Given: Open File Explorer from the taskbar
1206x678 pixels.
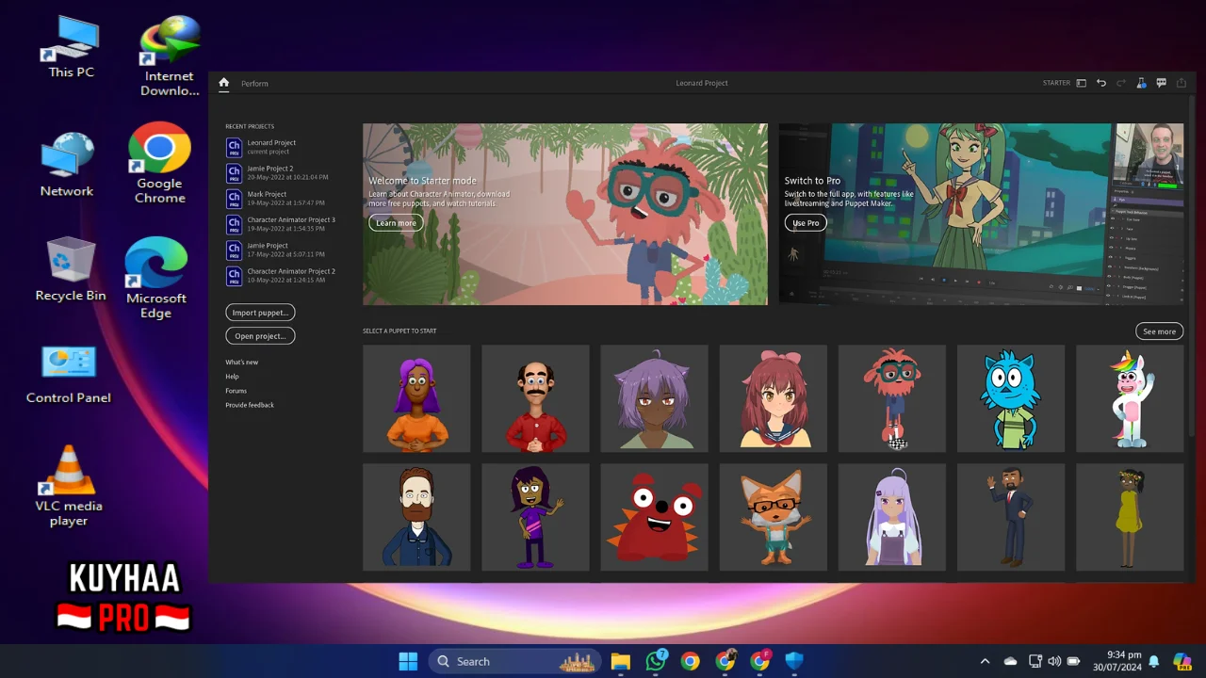Looking at the screenshot, I should (x=620, y=661).
